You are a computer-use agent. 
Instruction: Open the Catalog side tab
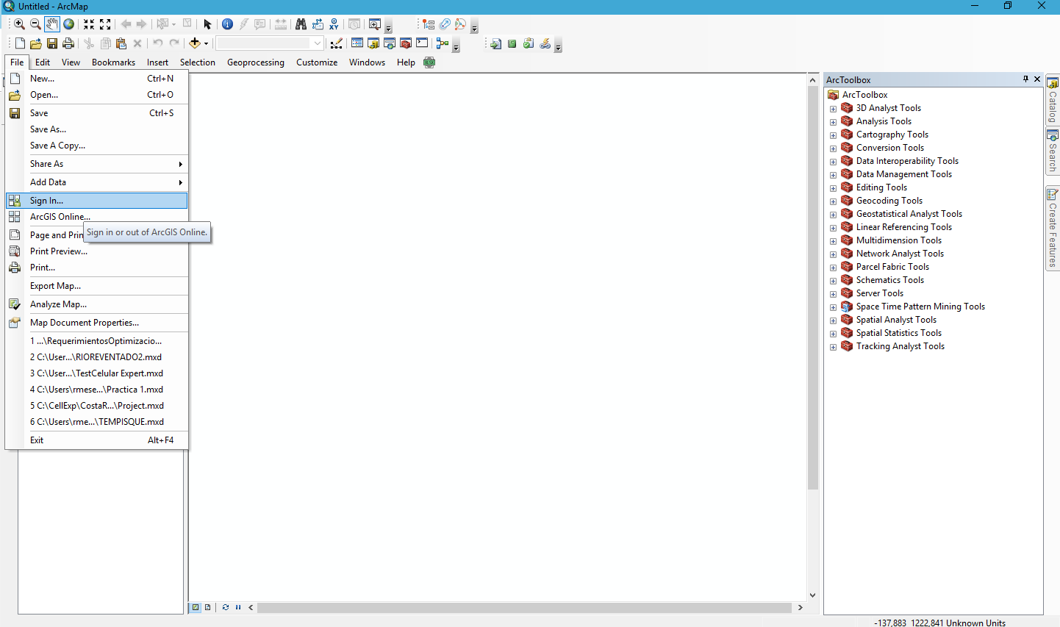(x=1053, y=100)
